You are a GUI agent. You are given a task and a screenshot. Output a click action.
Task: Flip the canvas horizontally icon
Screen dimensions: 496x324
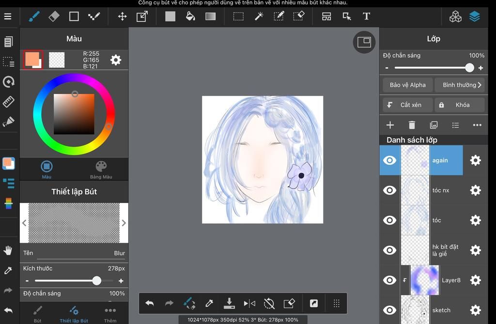pos(249,304)
